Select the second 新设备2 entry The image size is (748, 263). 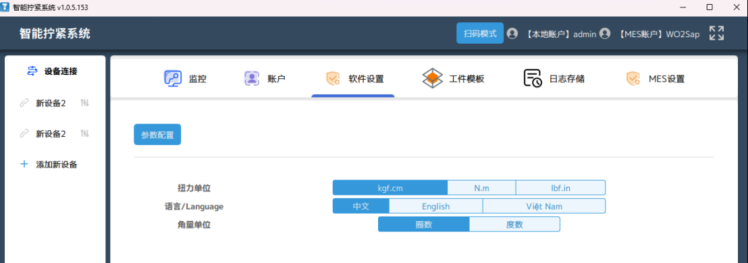point(51,134)
